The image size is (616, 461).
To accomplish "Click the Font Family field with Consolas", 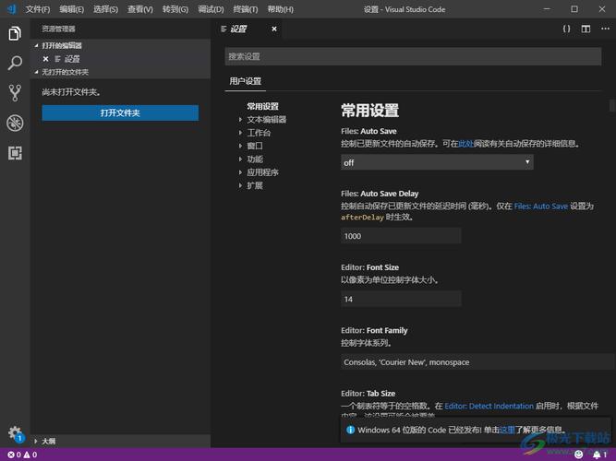I will tap(477, 361).
